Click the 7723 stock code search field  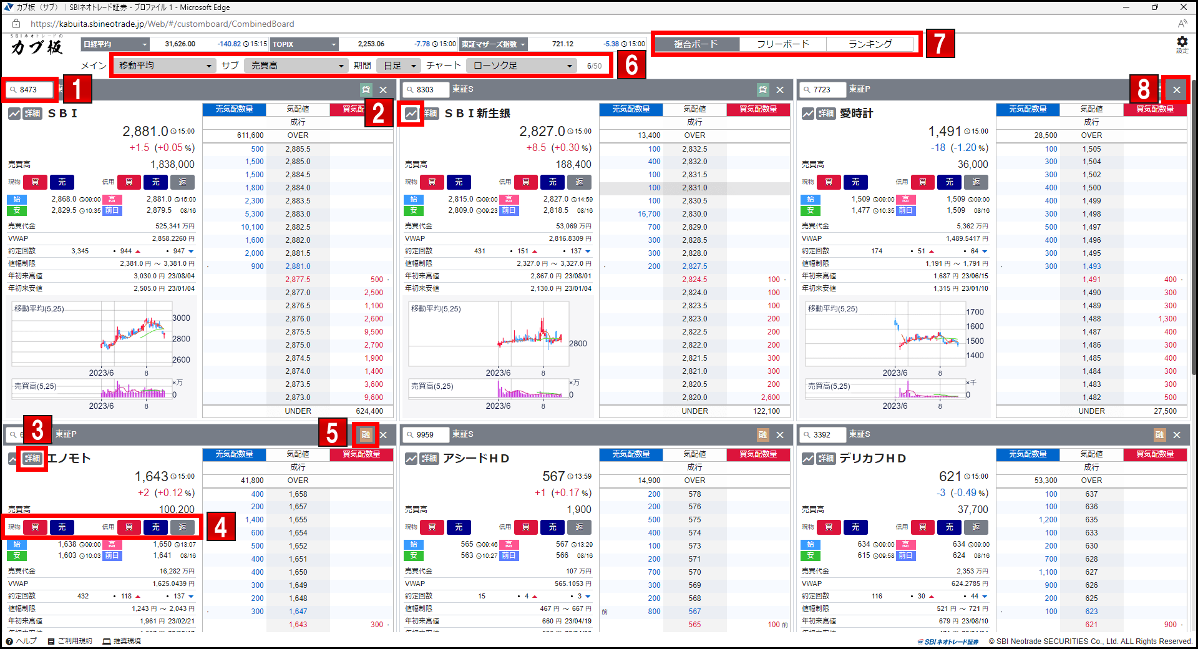824,90
